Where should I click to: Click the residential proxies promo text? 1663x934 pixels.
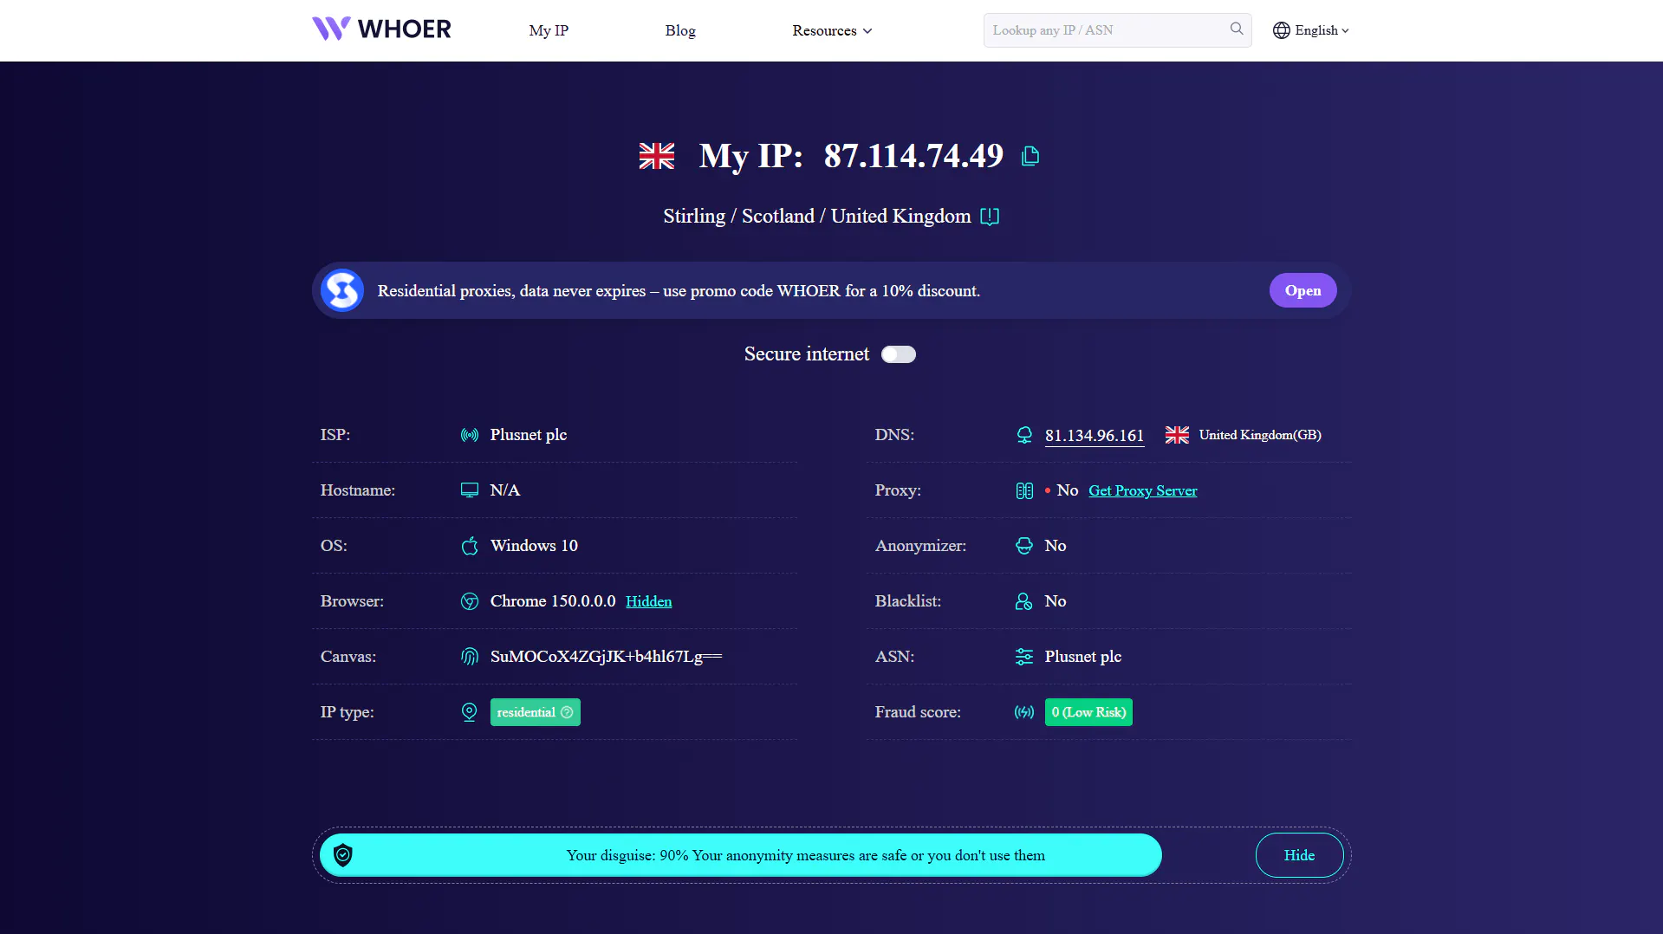click(679, 291)
